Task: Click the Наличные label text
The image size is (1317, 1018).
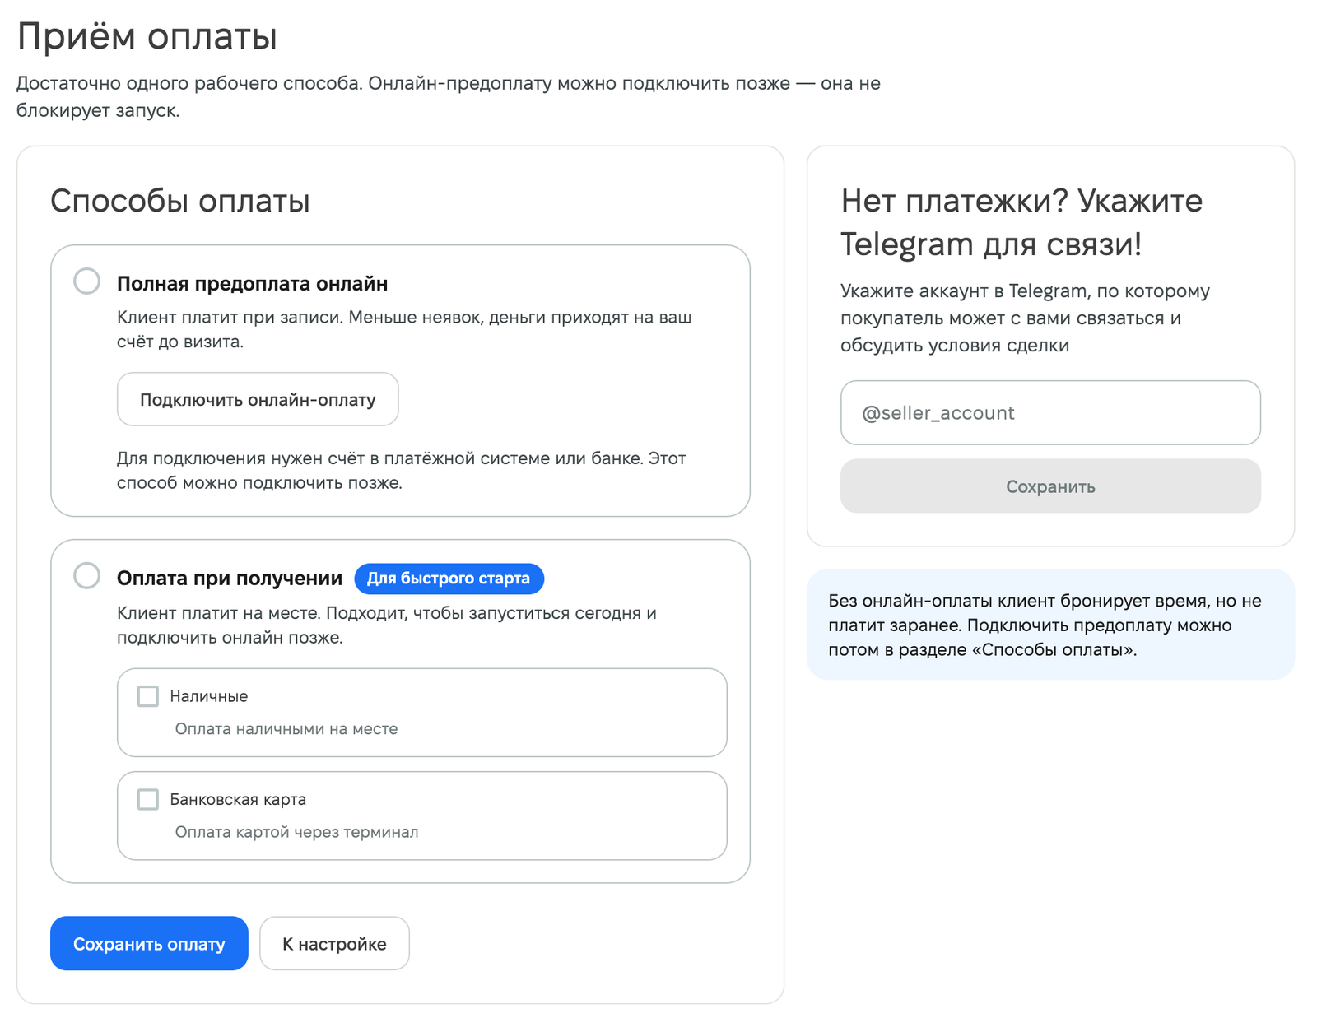Action: [209, 696]
